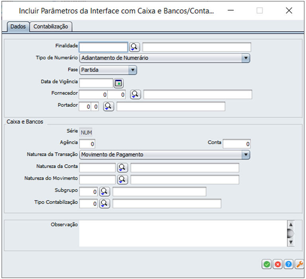Image resolution: width=306 pixels, height=279 pixels.
Task: Expand the Tipo de Numerário dropdown
Action: click(x=245, y=58)
